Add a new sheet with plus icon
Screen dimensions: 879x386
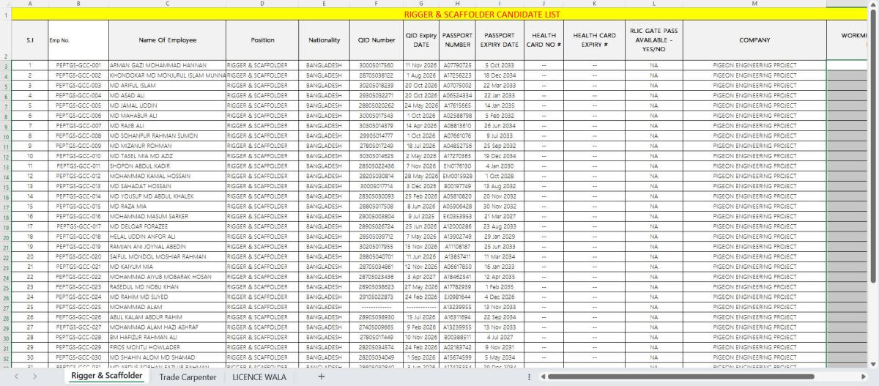click(321, 376)
